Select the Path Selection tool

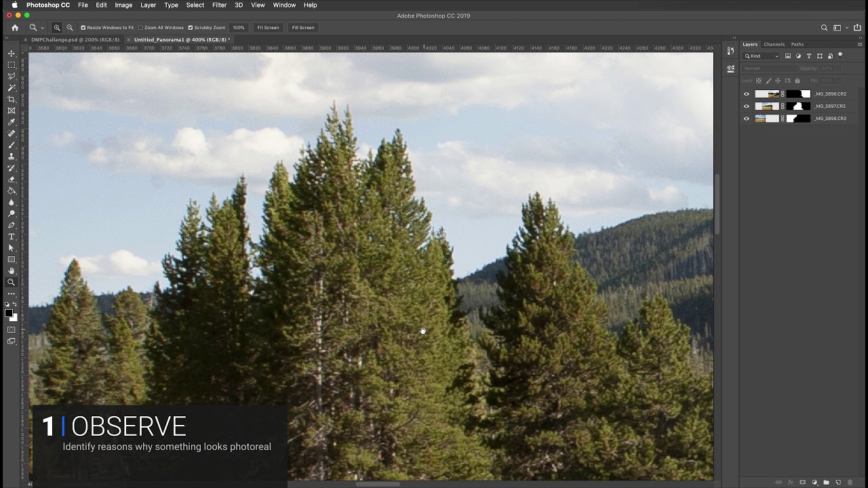coord(12,248)
